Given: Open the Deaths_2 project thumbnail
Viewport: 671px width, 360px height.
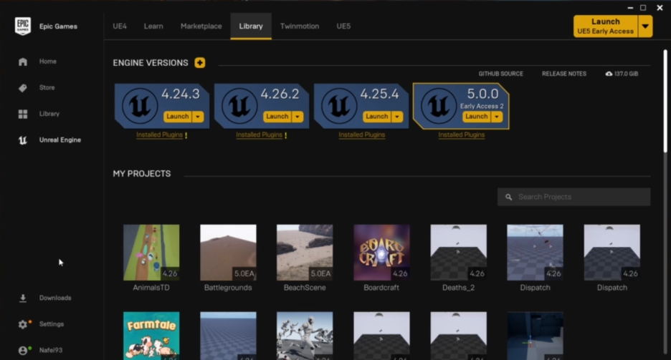Looking at the screenshot, I should [458, 253].
